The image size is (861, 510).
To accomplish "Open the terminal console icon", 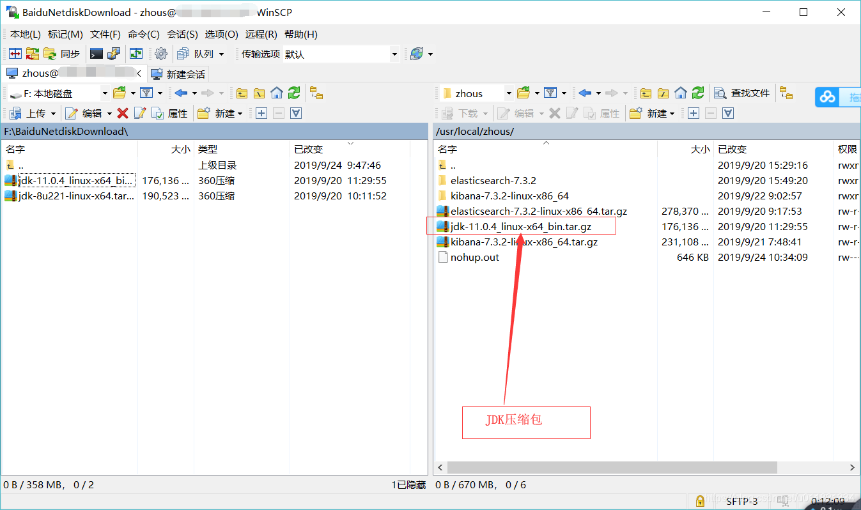I will coord(97,54).
